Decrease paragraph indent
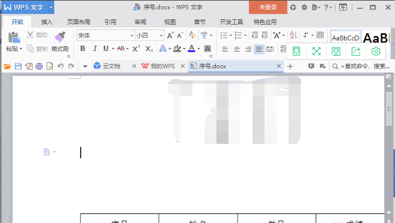 pos(255,35)
